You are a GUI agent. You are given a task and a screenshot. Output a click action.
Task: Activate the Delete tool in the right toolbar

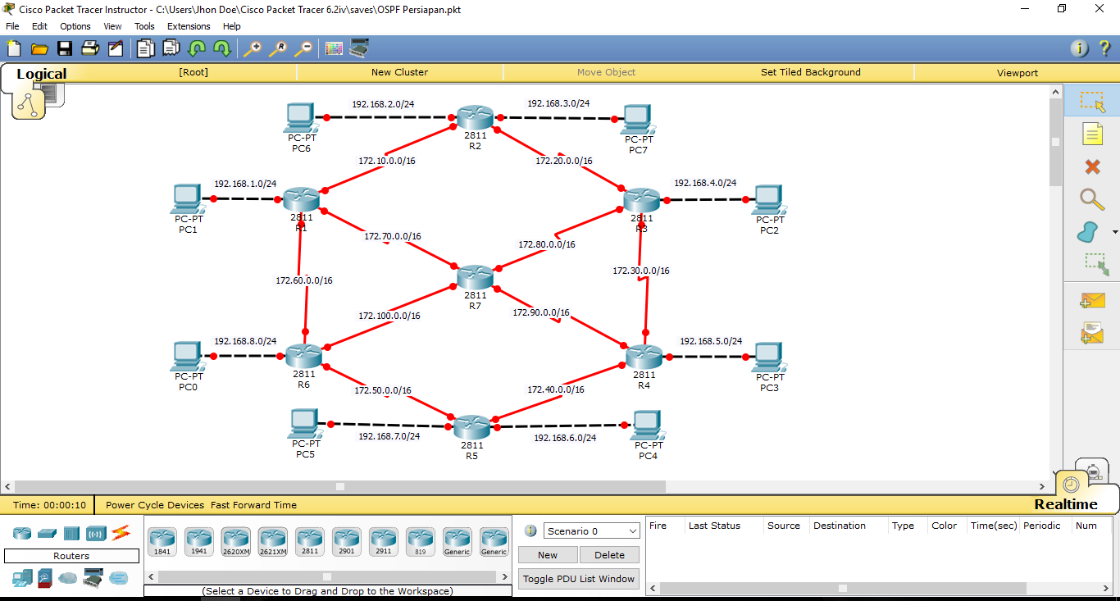pos(1092,166)
